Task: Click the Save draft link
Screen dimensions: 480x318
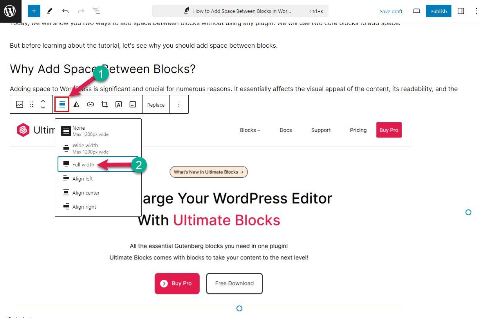Action: (391, 11)
